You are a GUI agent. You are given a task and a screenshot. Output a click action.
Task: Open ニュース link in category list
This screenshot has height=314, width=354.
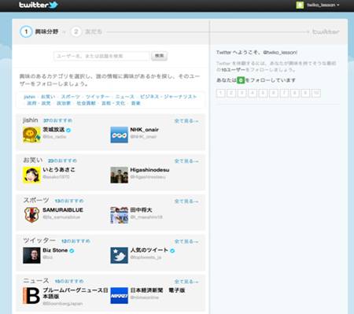[125, 97]
